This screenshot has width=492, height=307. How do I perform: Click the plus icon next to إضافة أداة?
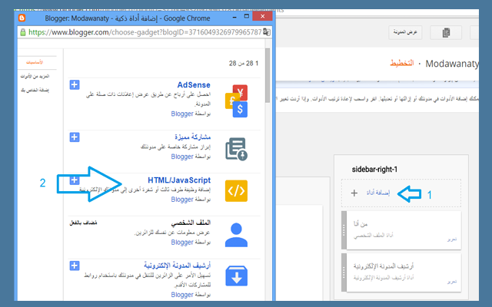[354, 193]
